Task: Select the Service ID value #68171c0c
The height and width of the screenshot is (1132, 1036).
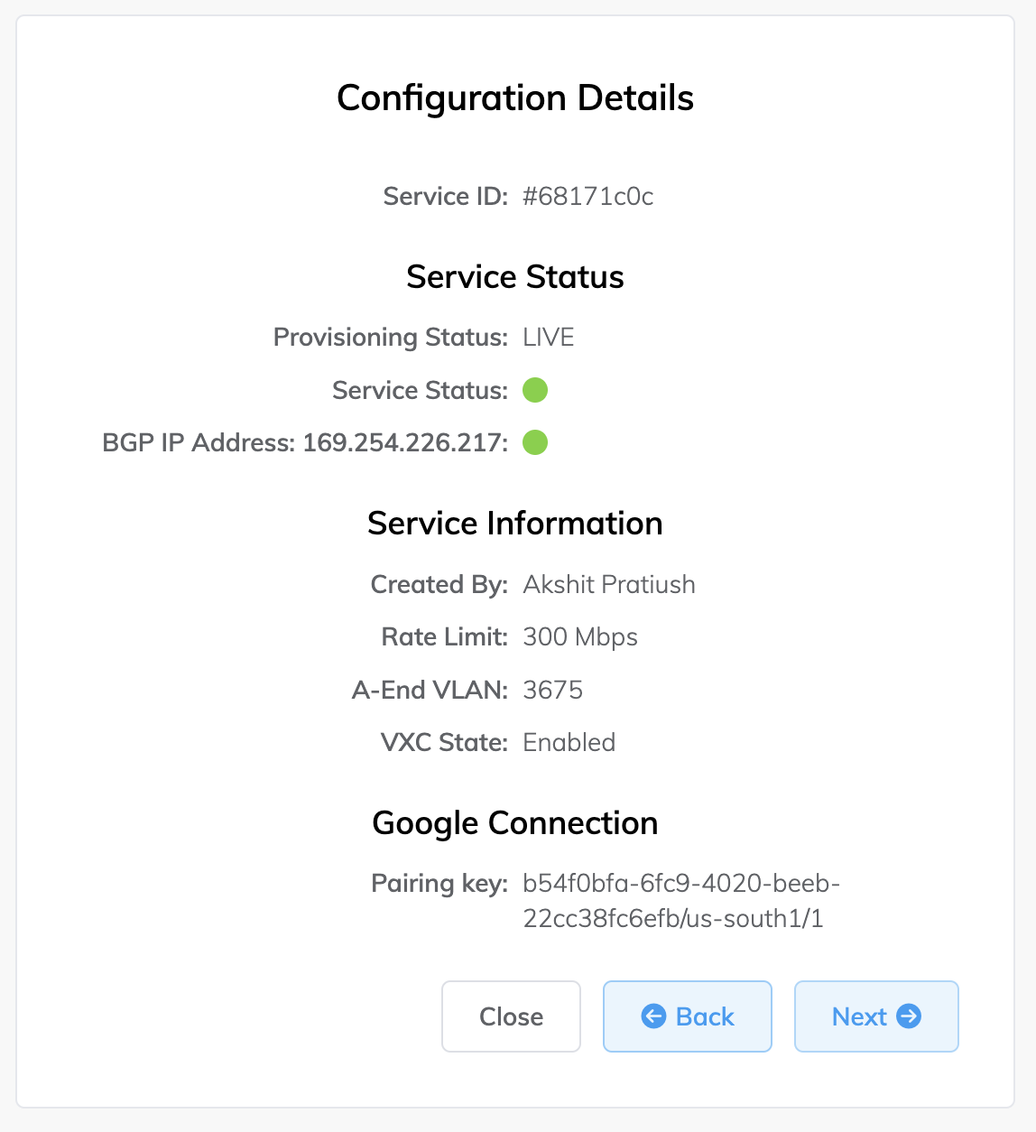Action: (x=587, y=197)
